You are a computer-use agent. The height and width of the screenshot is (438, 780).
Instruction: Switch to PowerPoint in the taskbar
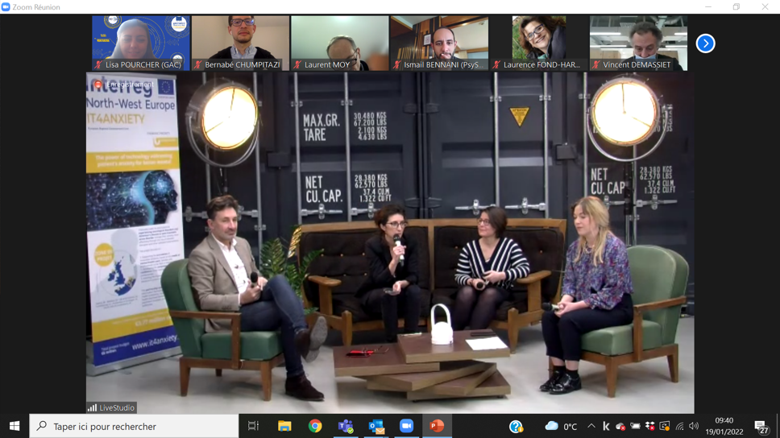pos(437,426)
